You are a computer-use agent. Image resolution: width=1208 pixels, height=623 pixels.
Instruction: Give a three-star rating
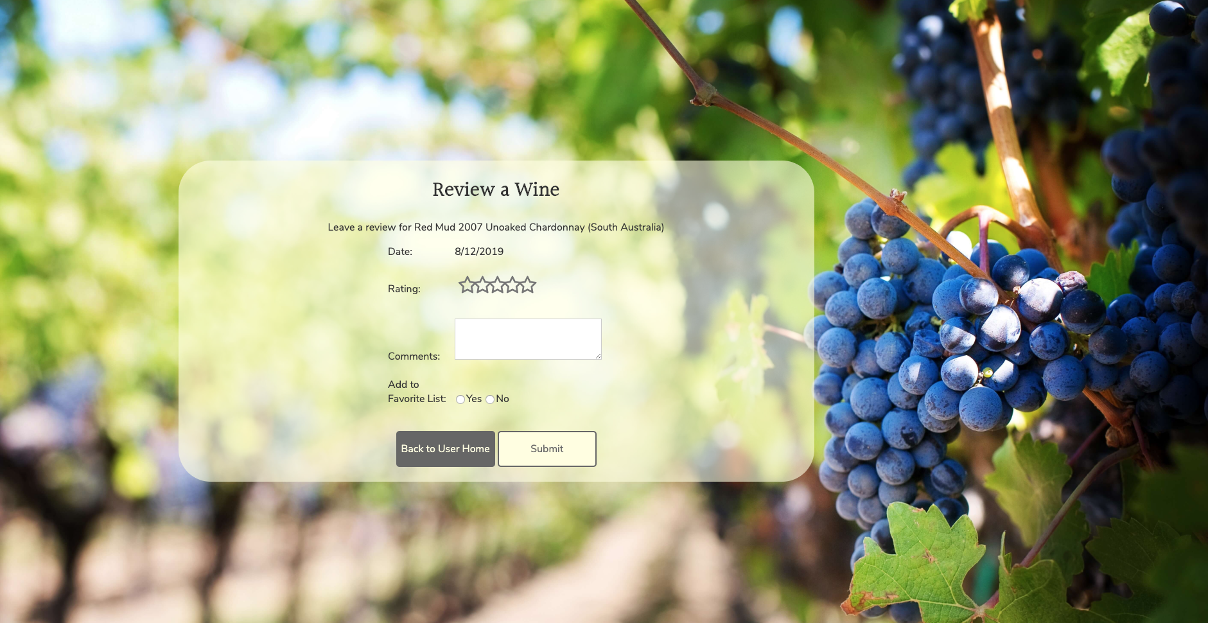(x=498, y=285)
